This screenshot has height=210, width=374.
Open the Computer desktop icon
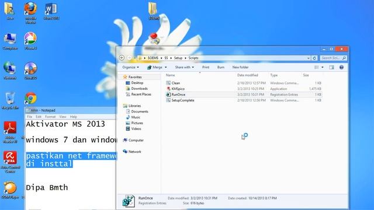tap(10, 41)
